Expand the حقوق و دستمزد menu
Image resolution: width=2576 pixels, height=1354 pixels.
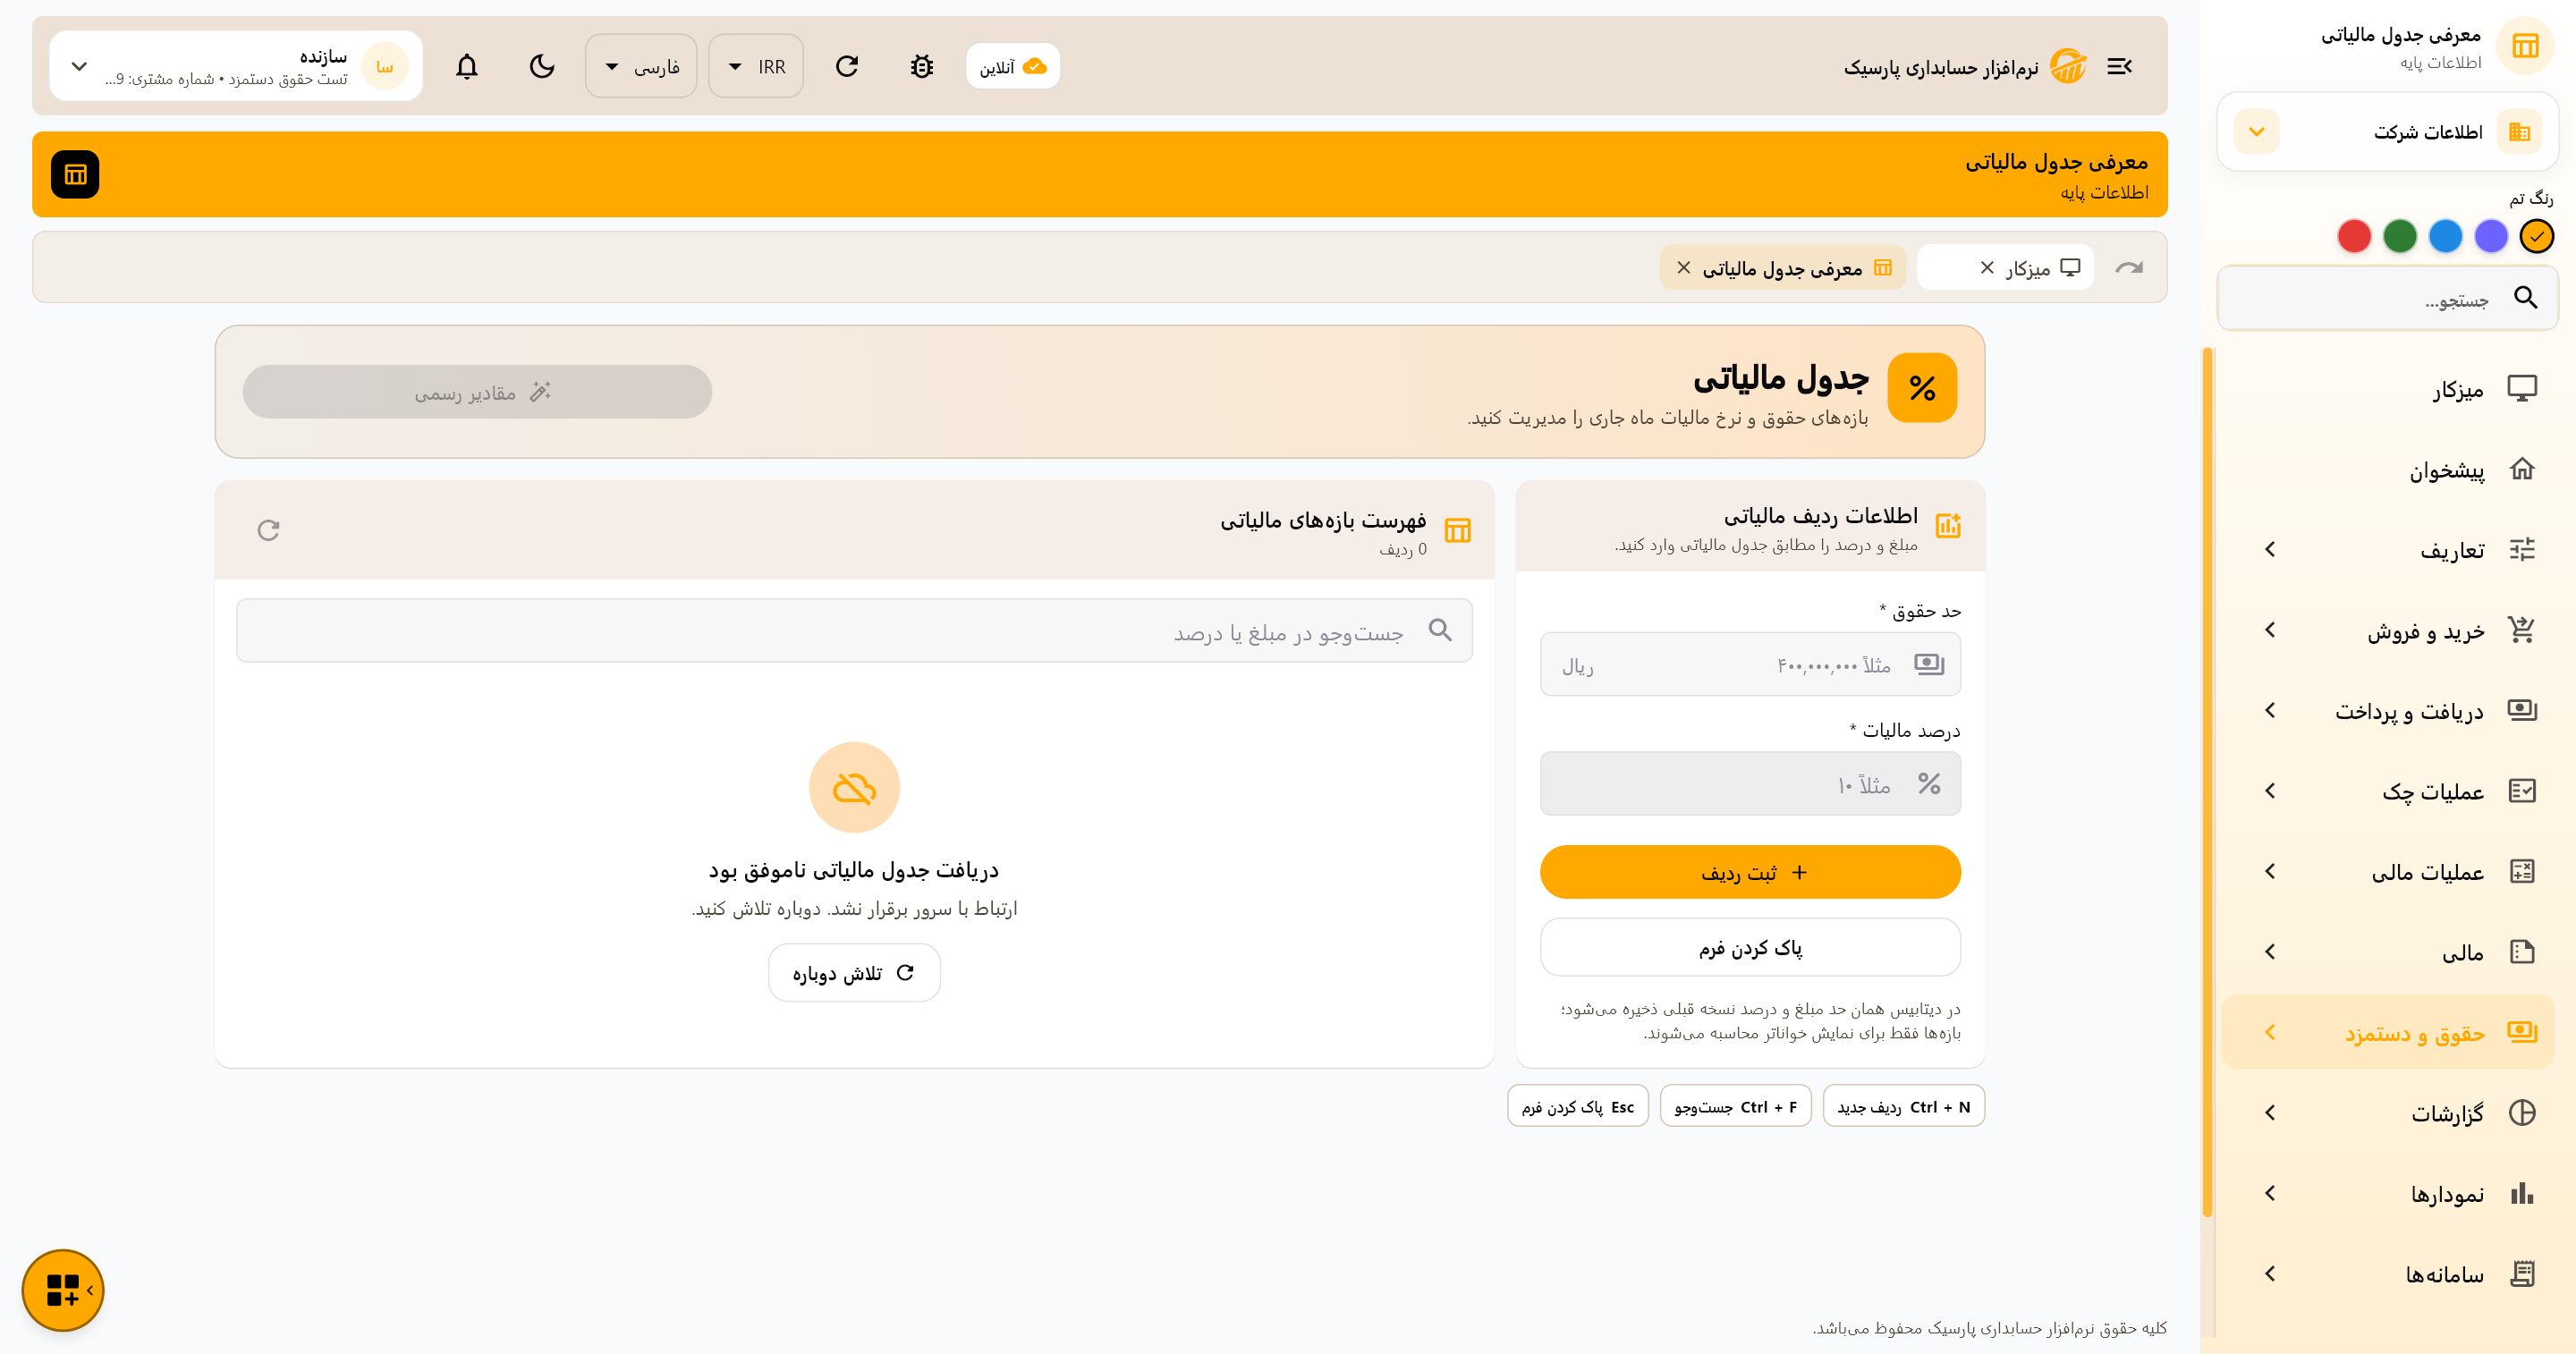point(2388,1032)
